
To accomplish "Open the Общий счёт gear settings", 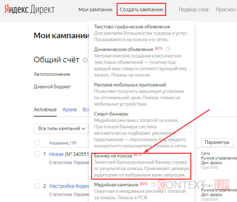I will point(85,60).
